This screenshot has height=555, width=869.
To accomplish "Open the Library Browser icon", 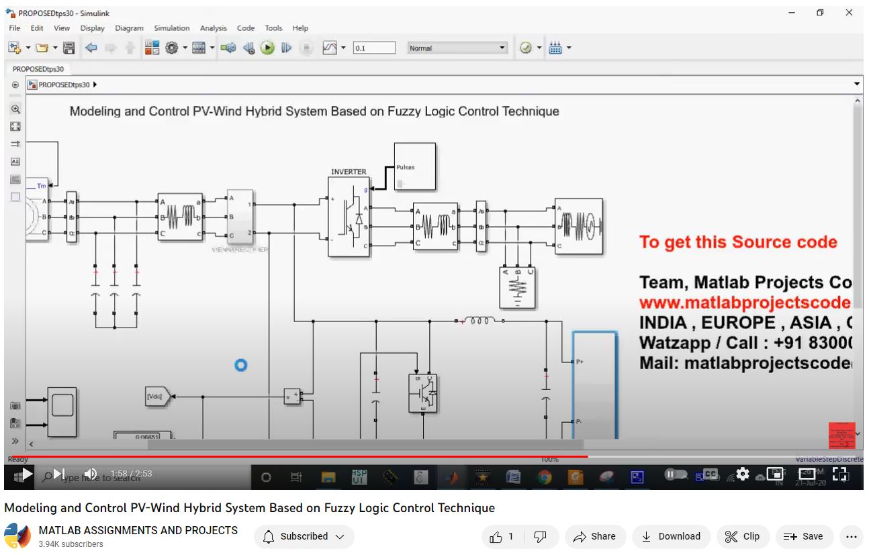I will [x=152, y=48].
